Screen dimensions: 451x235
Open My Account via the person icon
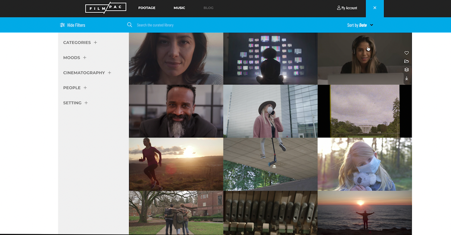click(x=347, y=8)
